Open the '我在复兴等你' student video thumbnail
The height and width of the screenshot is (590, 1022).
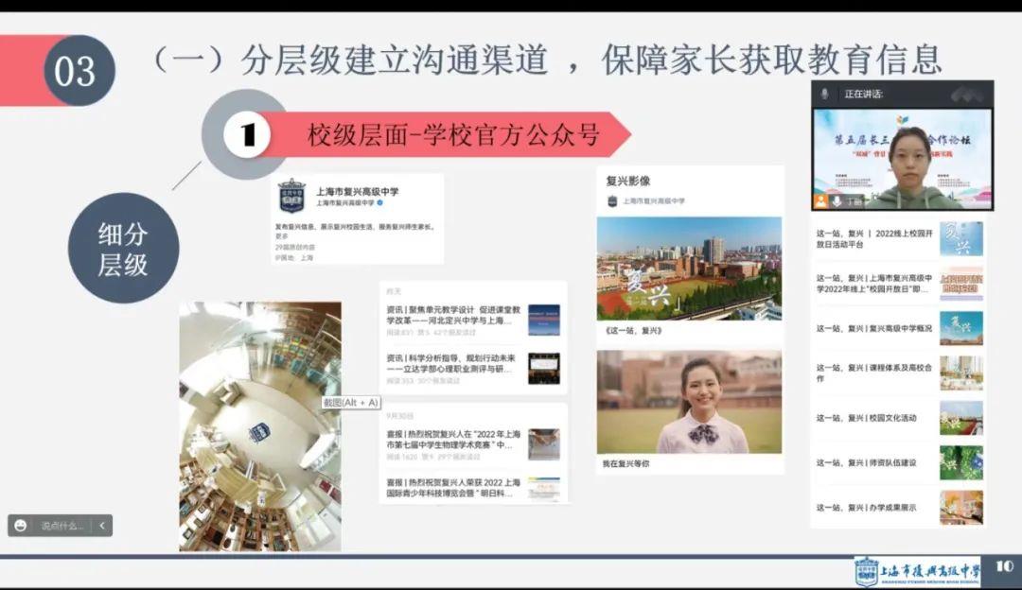(689, 402)
